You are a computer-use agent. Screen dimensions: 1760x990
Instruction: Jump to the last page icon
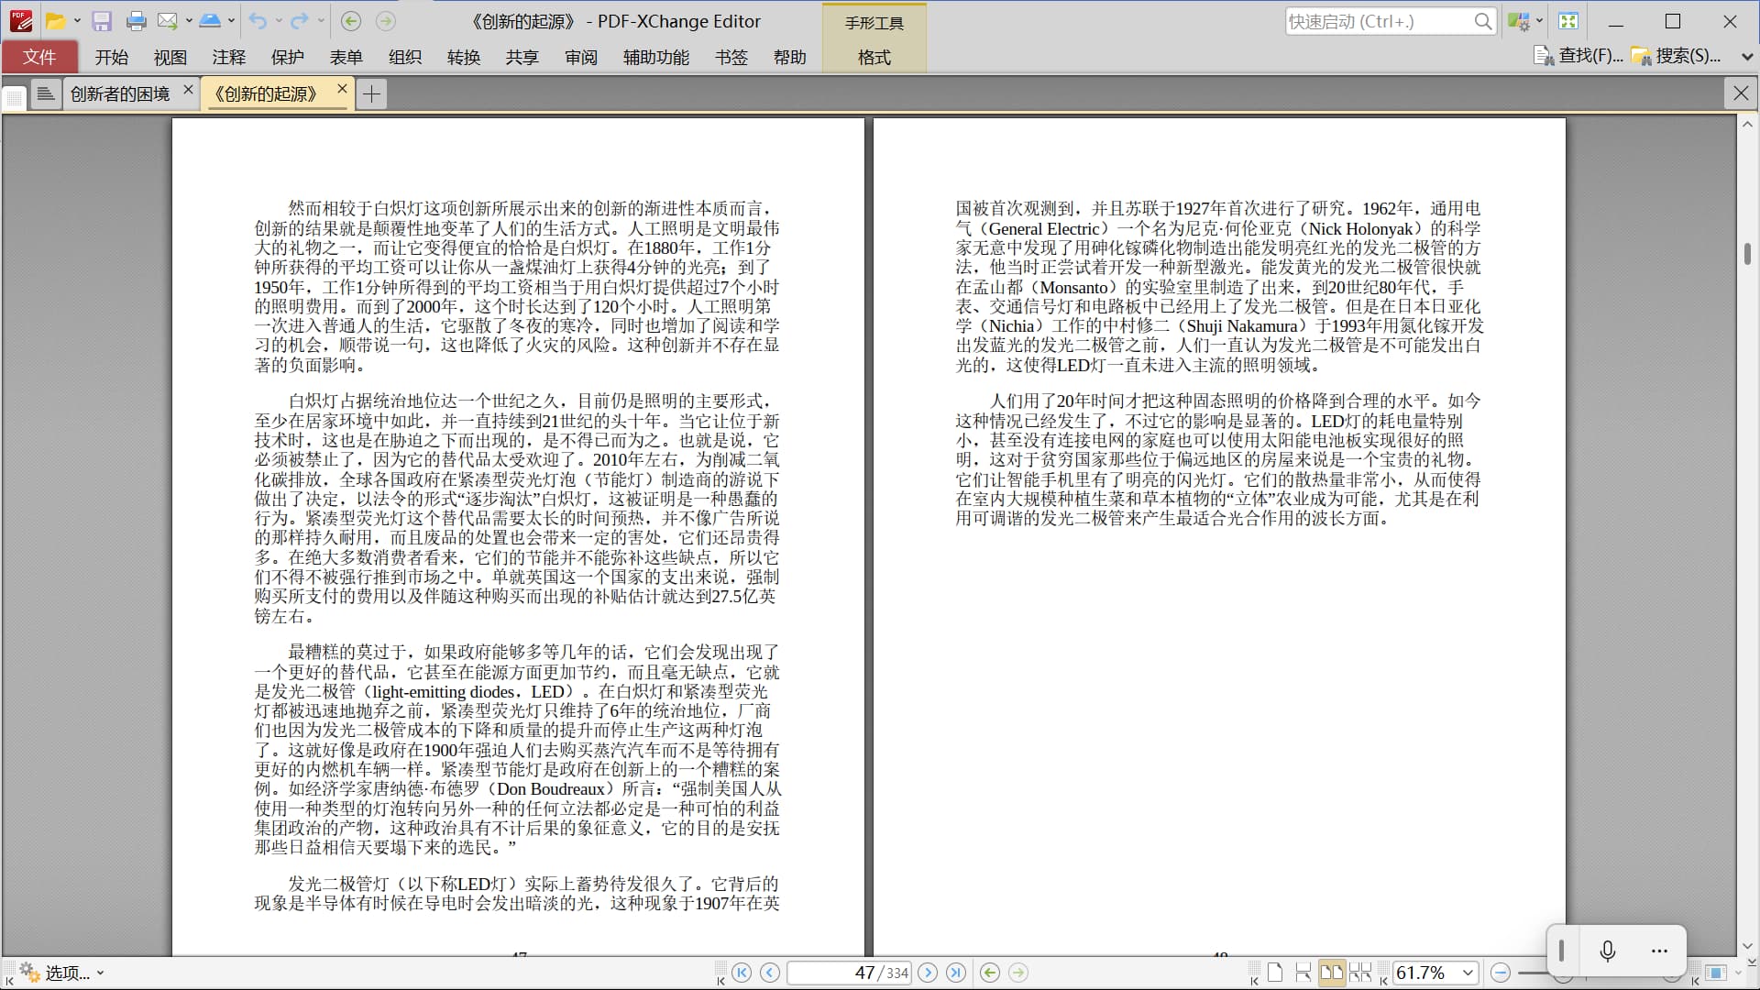(956, 973)
